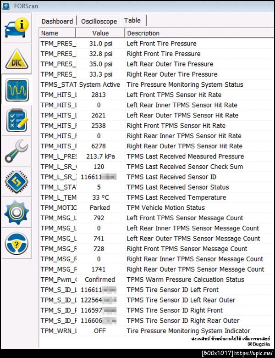Select TPMS Tire Sensor ID Right Rear Outer
Image resolution: width=275 pixels, height=358 pixels.
(183, 321)
